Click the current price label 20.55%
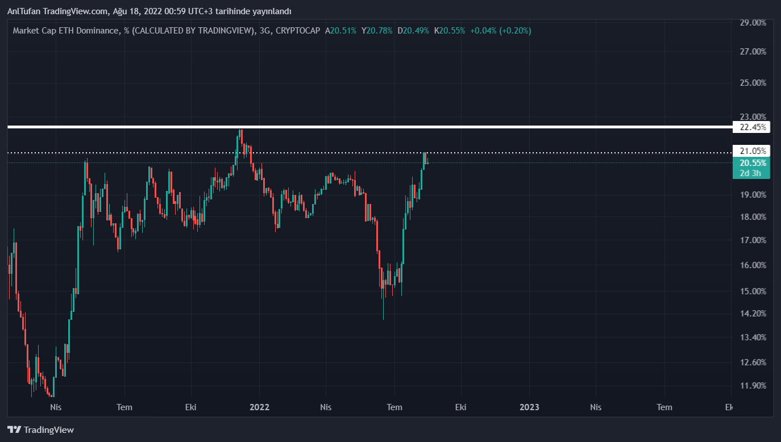Viewport: 781px width, 442px height. 751,163
